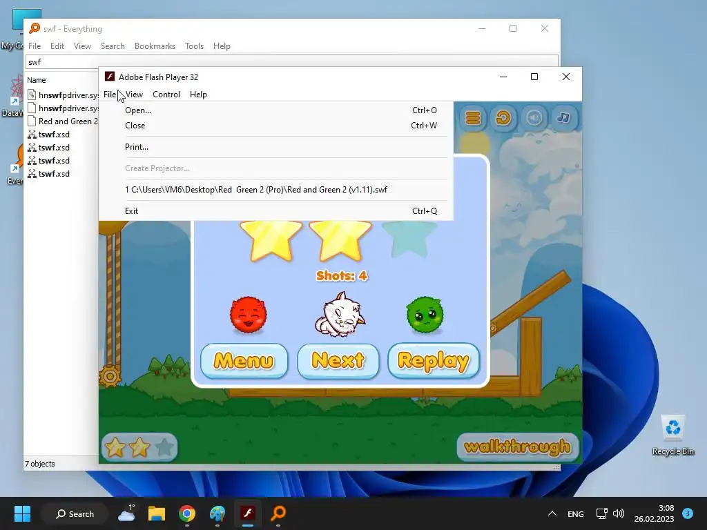Click the Adobe Flash Player title bar icon
This screenshot has width=707, height=530.
pyautogui.click(x=110, y=77)
